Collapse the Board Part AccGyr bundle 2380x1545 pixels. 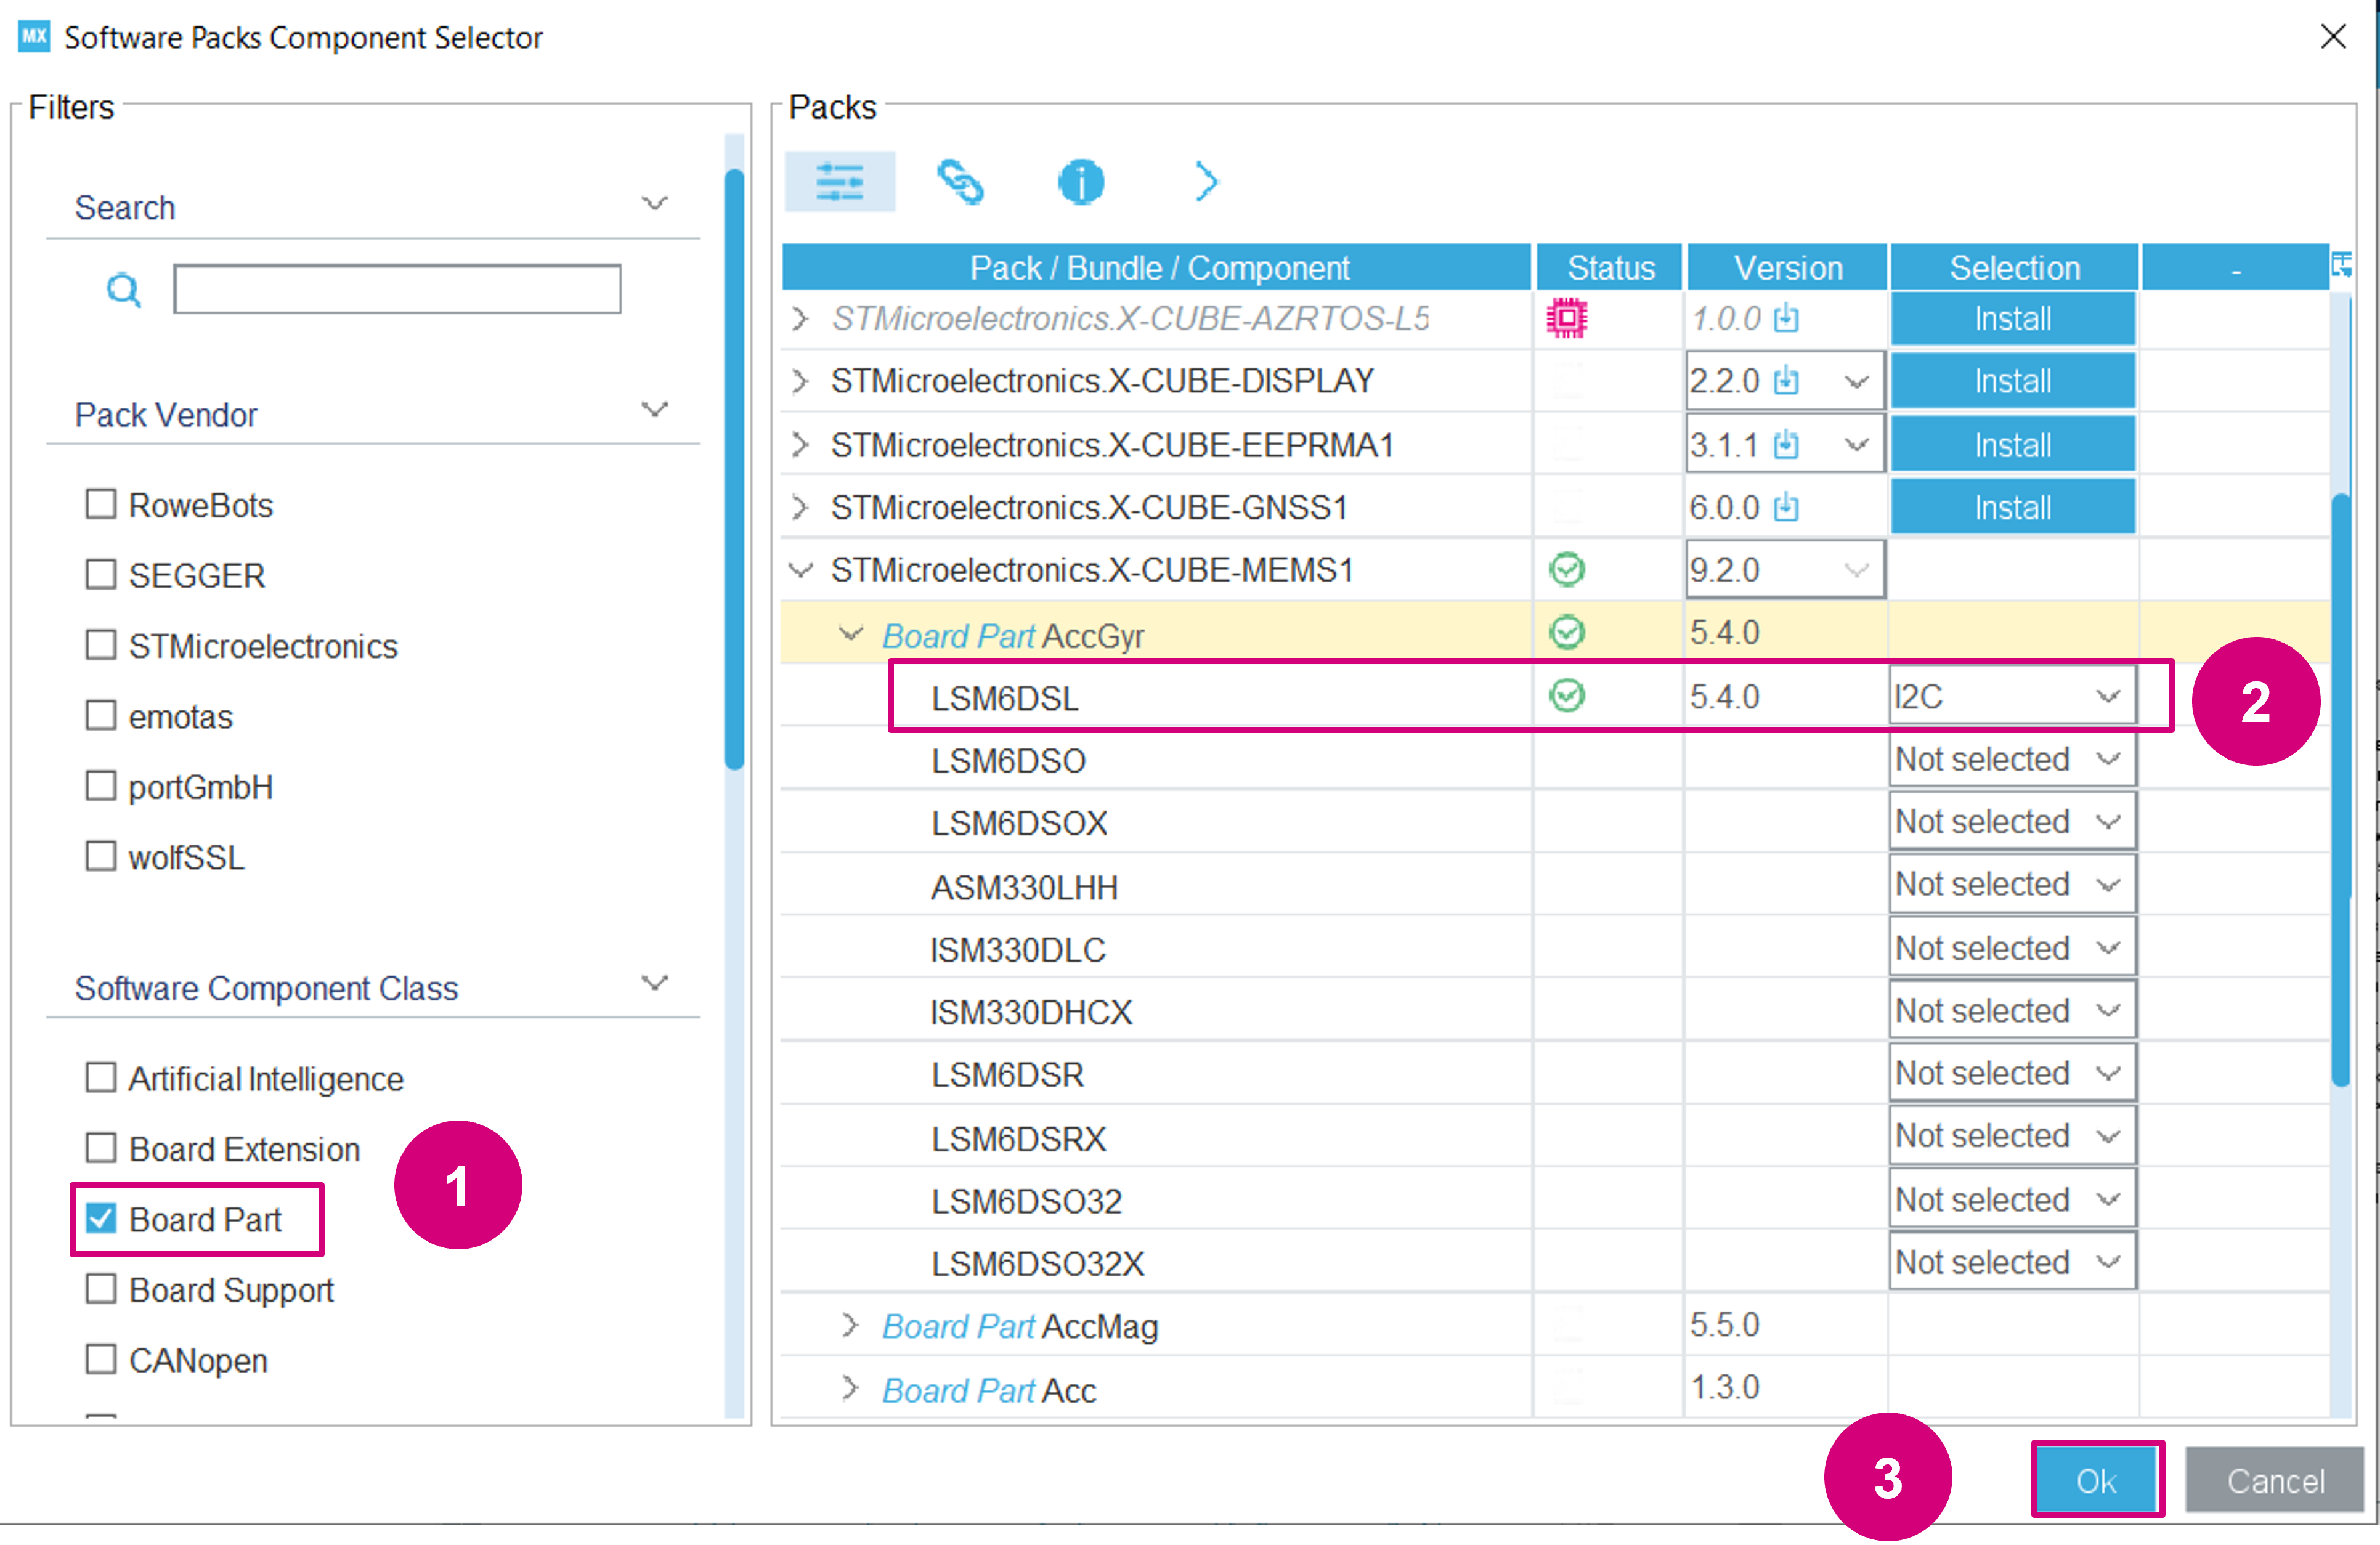[x=850, y=634]
